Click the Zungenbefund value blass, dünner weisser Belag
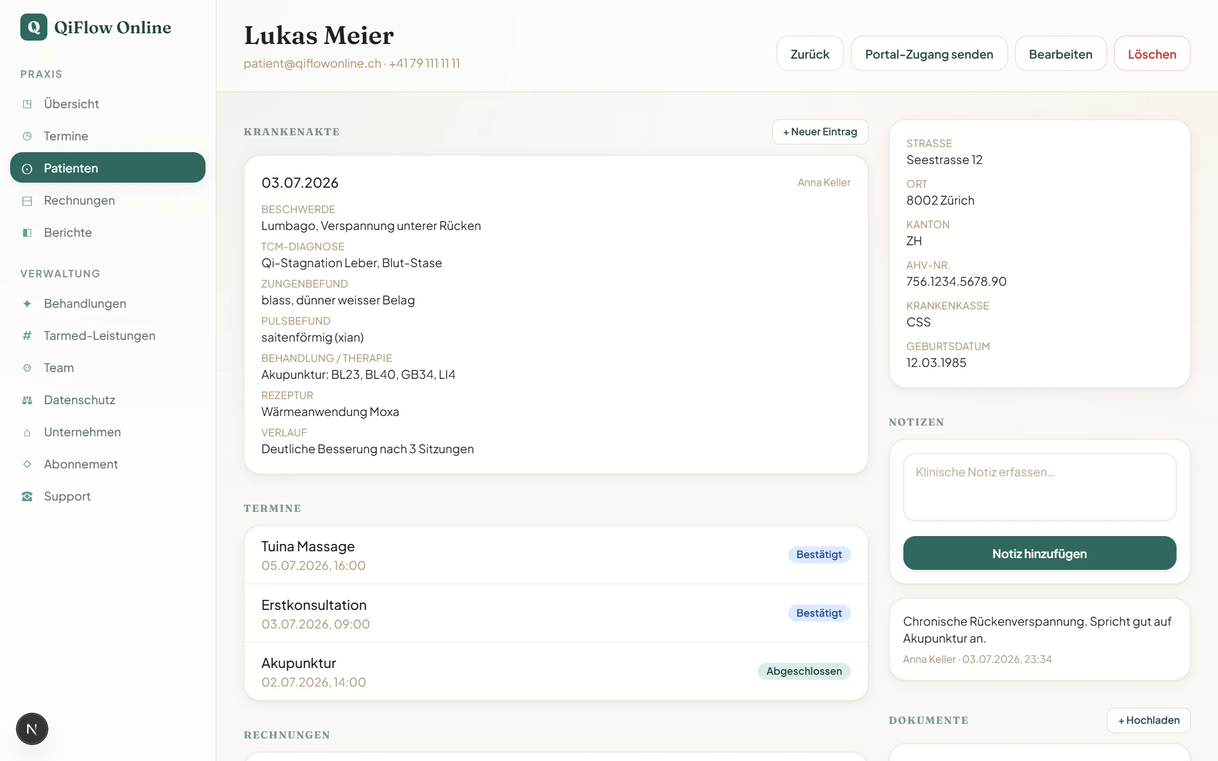Image resolution: width=1218 pixels, height=761 pixels. tap(338, 300)
